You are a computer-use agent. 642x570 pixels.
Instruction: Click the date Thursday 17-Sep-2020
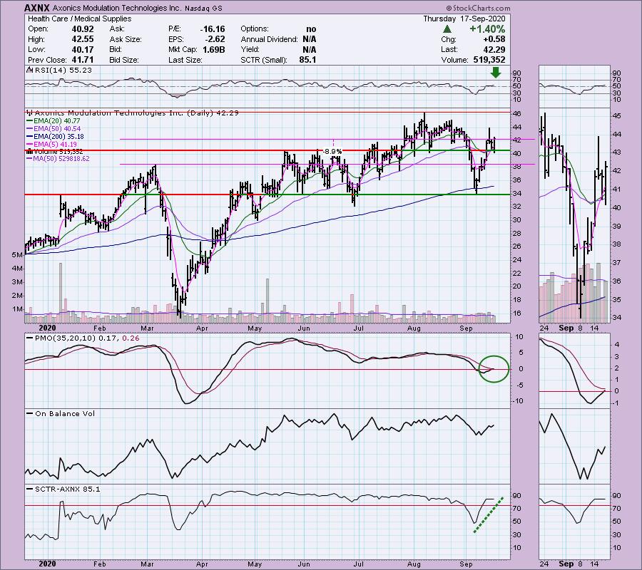464,19
